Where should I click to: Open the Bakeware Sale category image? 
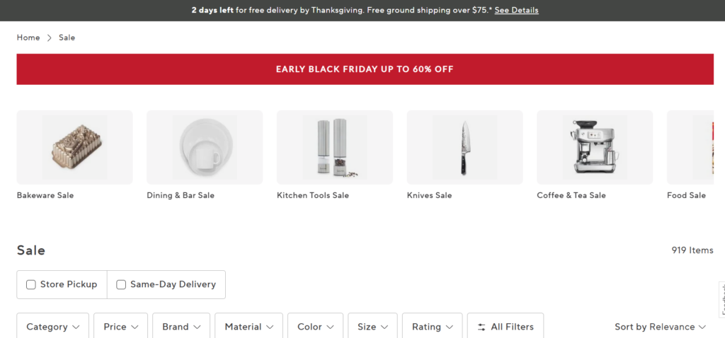click(x=74, y=147)
